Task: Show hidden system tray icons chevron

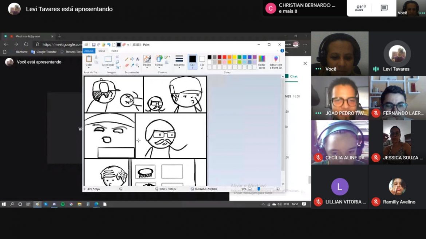Action: pyautogui.click(x=263, y=204)
